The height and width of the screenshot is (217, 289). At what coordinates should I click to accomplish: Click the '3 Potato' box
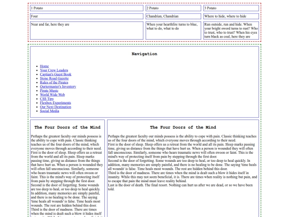coord(231,8)
